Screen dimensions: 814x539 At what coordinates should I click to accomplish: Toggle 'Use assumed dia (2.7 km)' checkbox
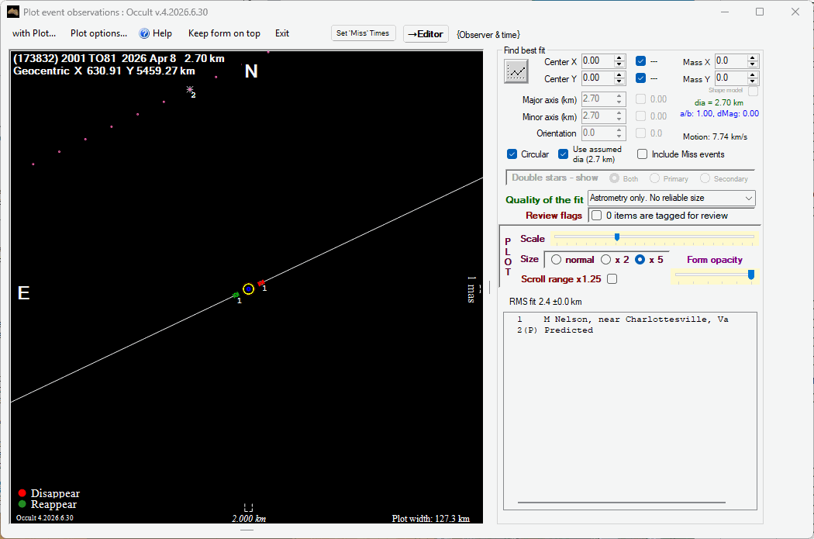point(564,154)
